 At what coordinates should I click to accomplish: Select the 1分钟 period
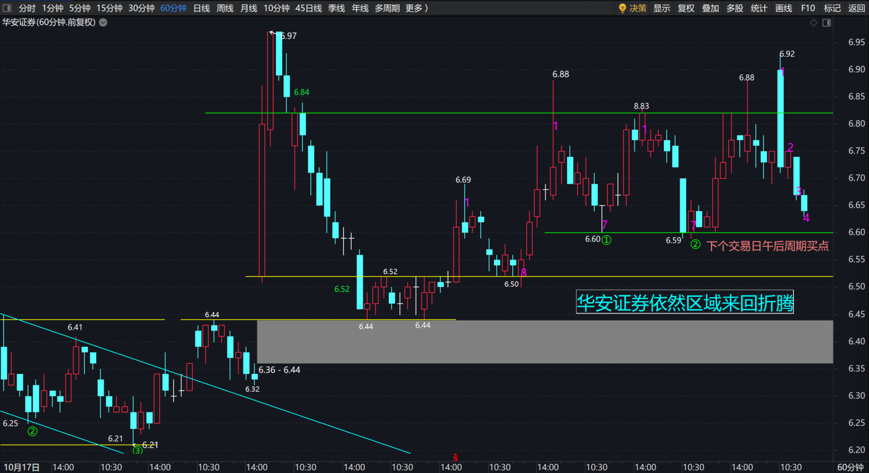53,8
